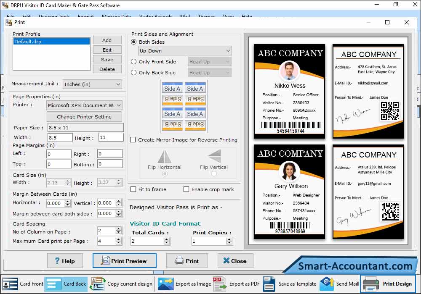
Task: Select Flip Vertical radio button
Action: point(214,174)
